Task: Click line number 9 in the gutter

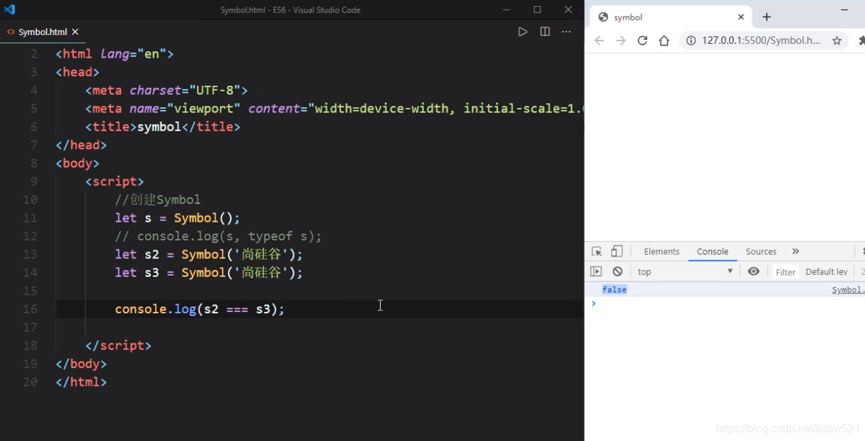Action: click(x=34, y=181)
